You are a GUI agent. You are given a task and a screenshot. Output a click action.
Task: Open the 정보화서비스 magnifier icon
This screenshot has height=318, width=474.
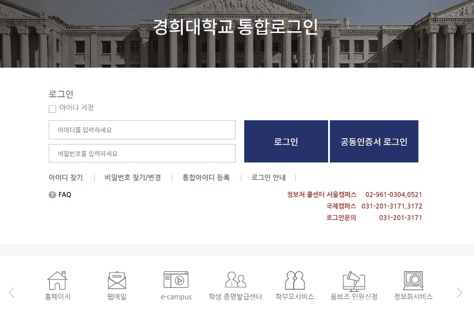coord(413,280)
